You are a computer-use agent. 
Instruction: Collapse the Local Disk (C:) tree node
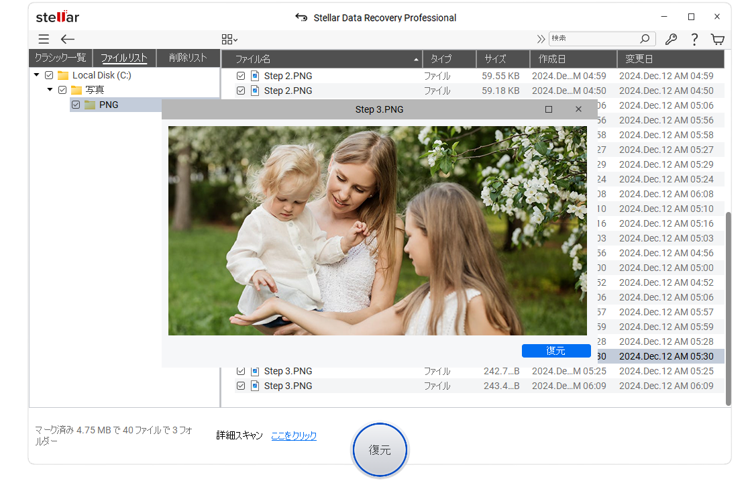pos(36,75)
